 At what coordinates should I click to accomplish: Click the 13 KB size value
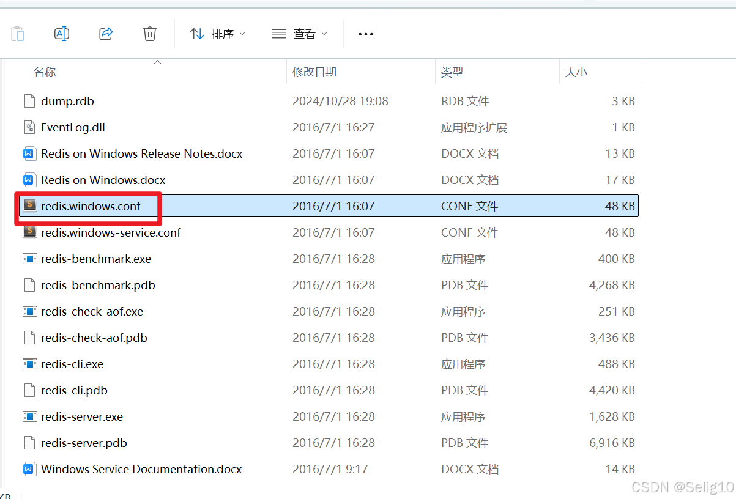click(x=620, y=153)
